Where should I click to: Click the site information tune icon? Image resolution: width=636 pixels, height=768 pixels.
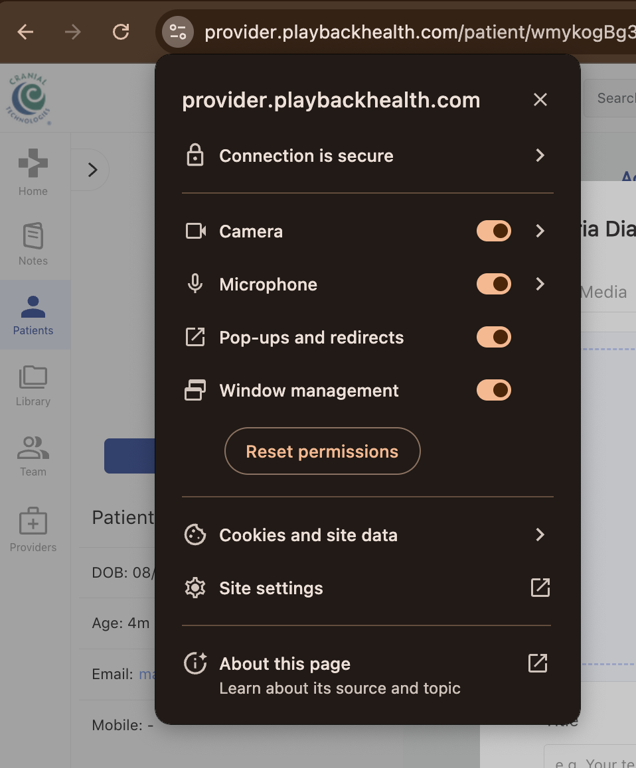177,32
